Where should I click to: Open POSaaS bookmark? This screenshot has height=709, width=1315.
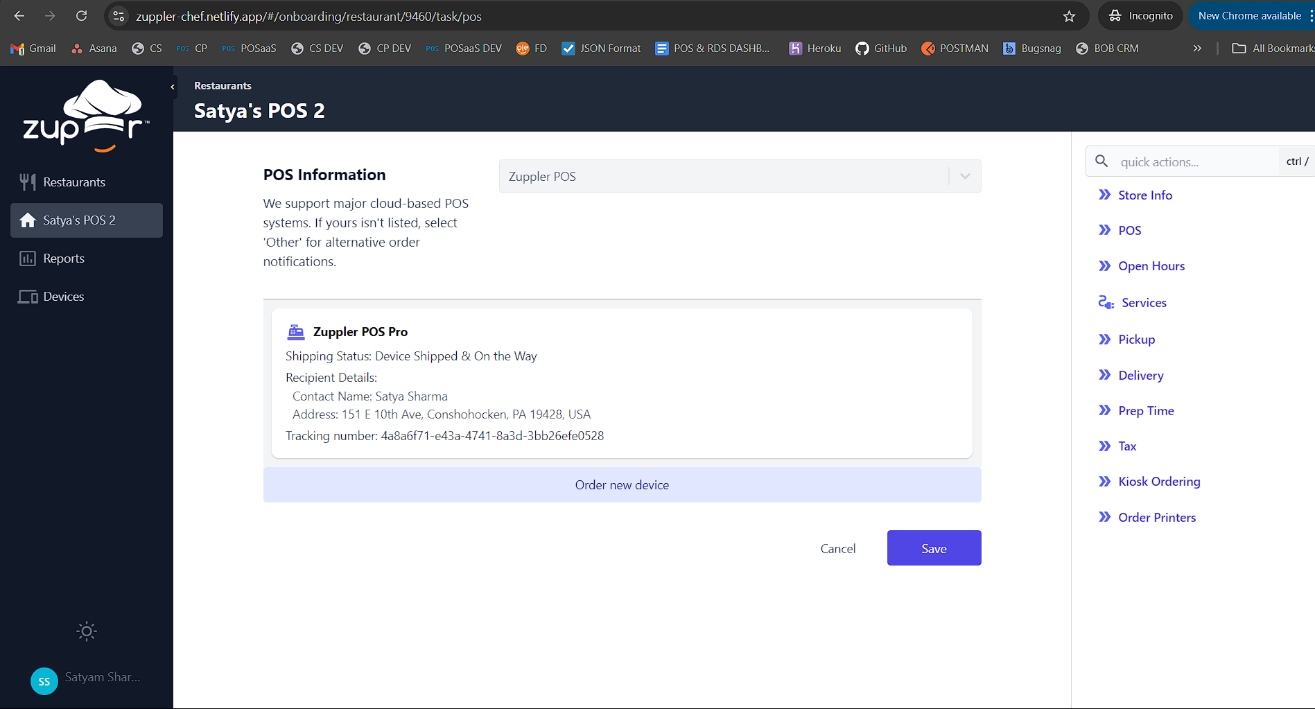249,49
